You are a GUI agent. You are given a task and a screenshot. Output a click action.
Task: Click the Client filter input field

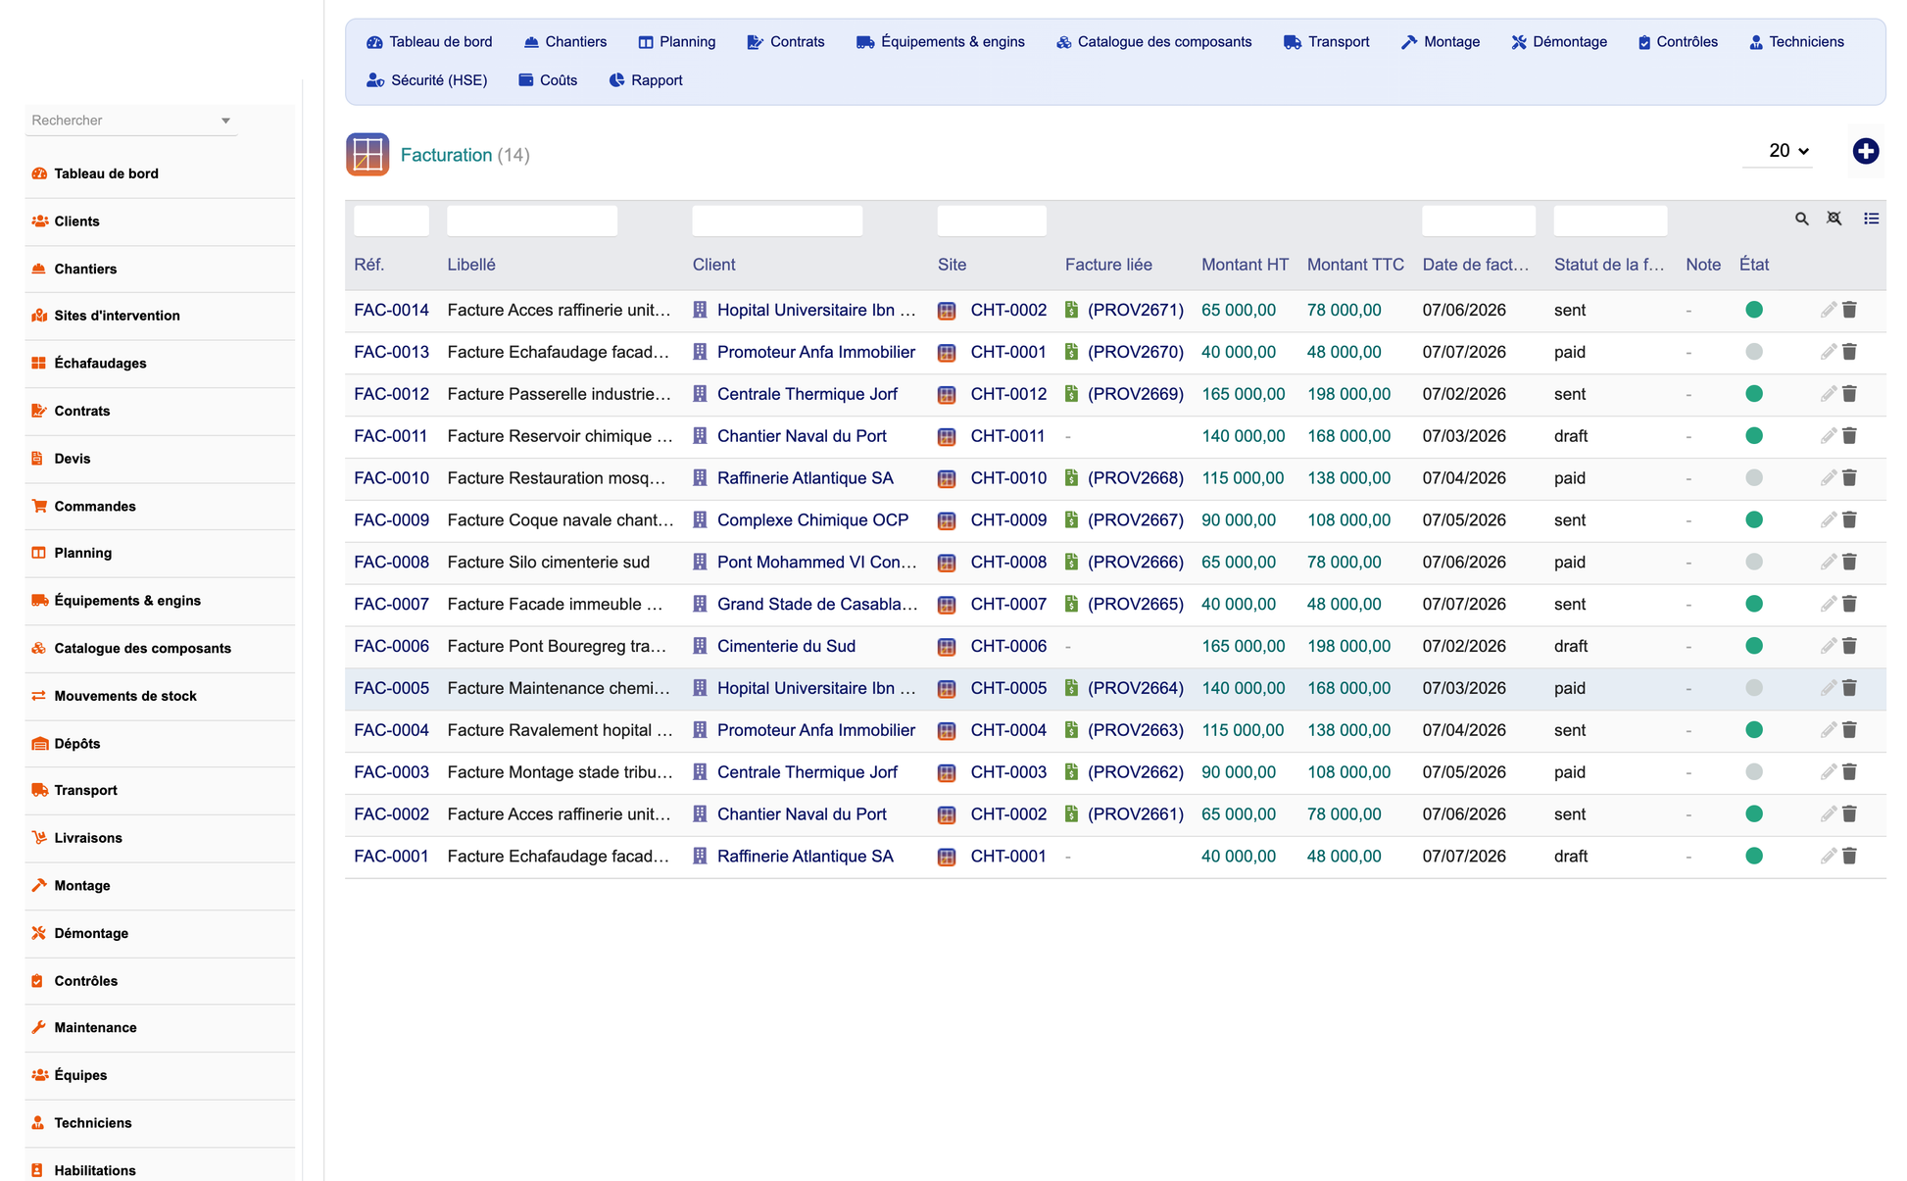(777, 221)
